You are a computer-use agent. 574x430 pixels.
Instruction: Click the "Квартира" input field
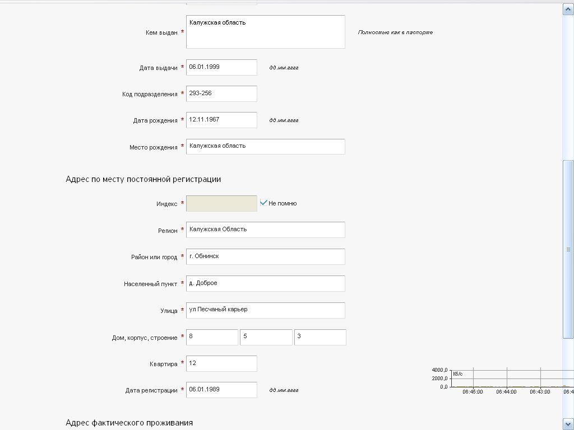pos(221,363)
